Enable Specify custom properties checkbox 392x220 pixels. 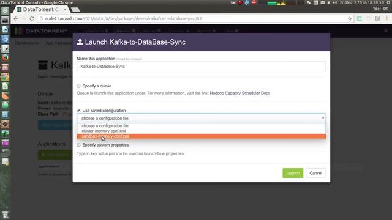pyautogui.click(x=79, y=145)
